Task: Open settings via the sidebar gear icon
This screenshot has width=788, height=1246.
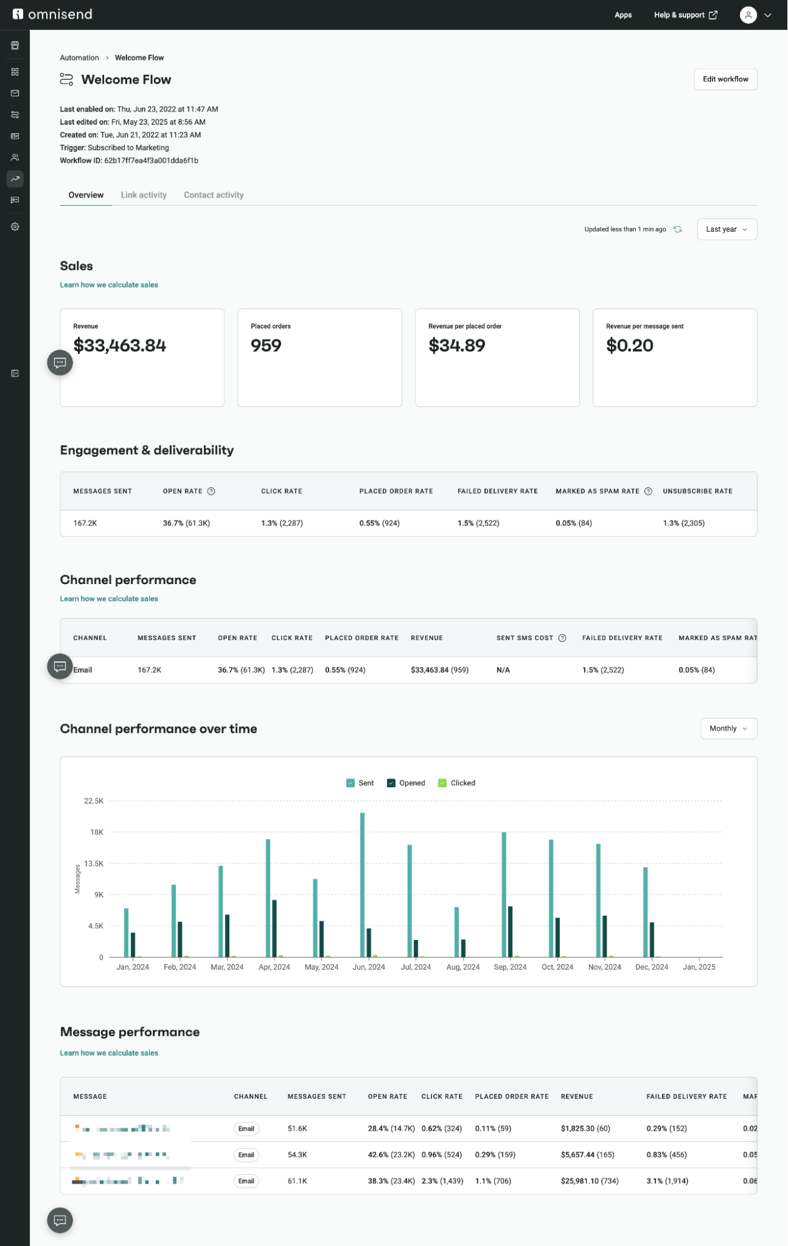Action: click(15, 227)
